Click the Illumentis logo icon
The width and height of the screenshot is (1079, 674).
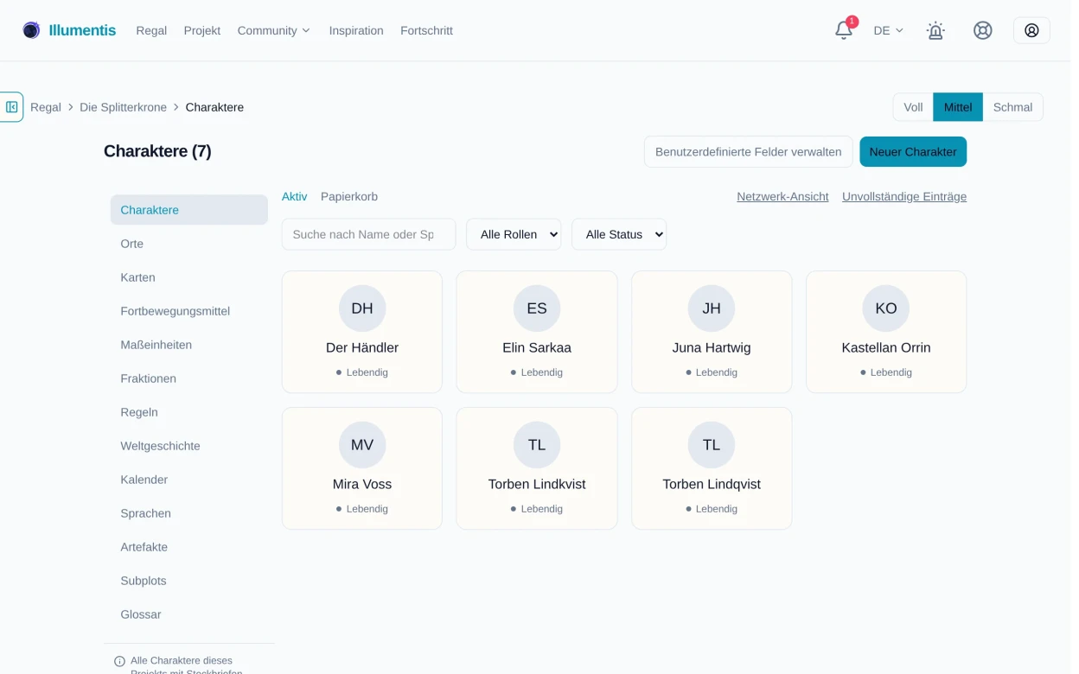click(31, 30)
